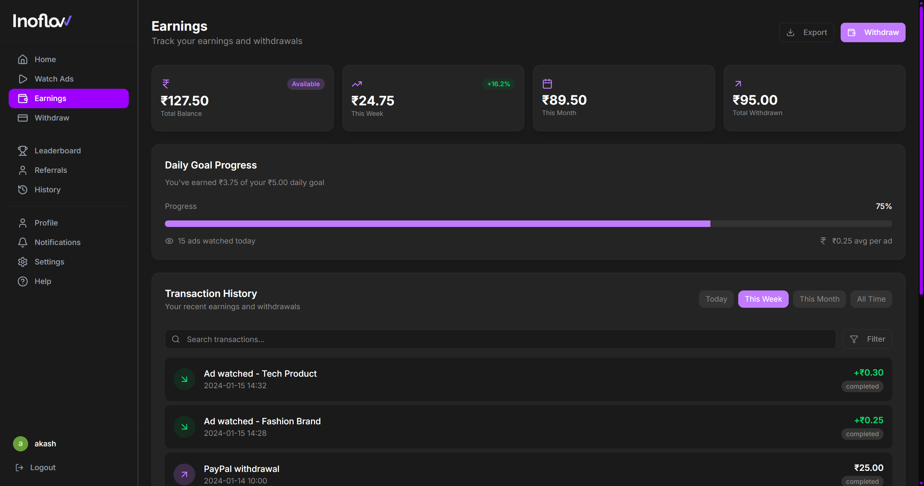Open Notifications via bell icon

[x=23, y=242]
